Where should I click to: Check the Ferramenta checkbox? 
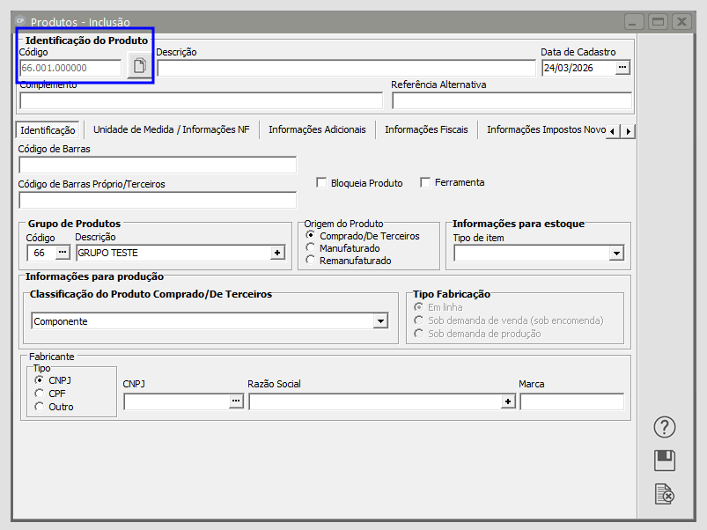(x=425, y=182)
